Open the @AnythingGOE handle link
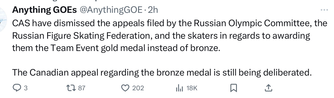Image resolution: width=334 pixels, height=98 pixels. pyautogui.click(x=110, y=10)
